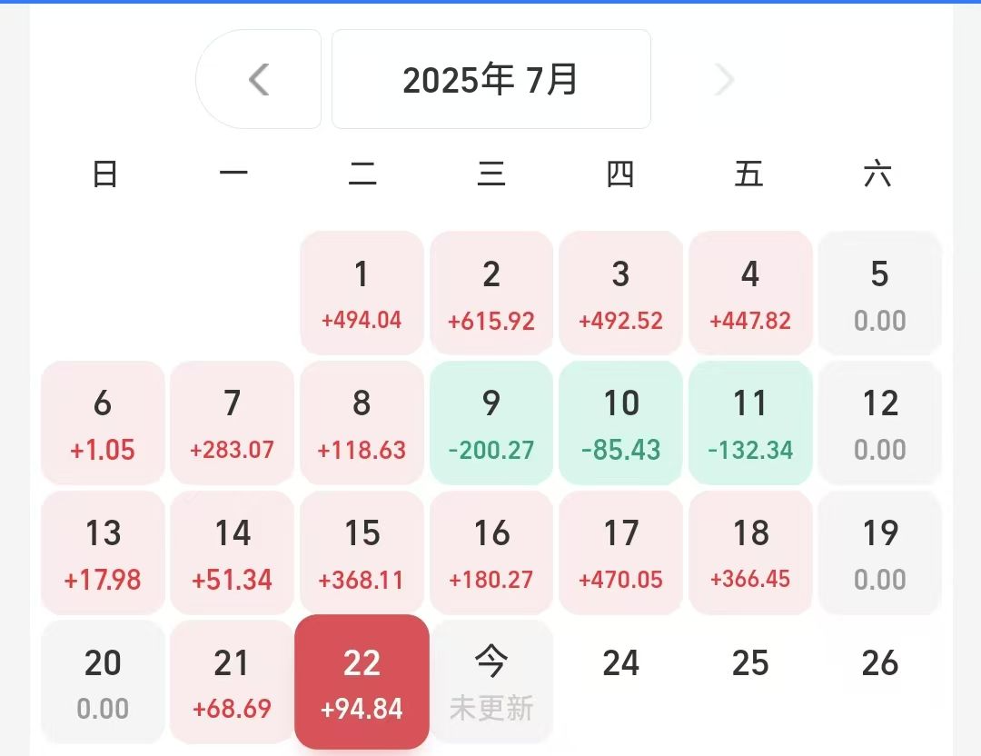Select July 6 with profit +1.05
This screenshot has height=756, width=981.
tap(103, 422)
